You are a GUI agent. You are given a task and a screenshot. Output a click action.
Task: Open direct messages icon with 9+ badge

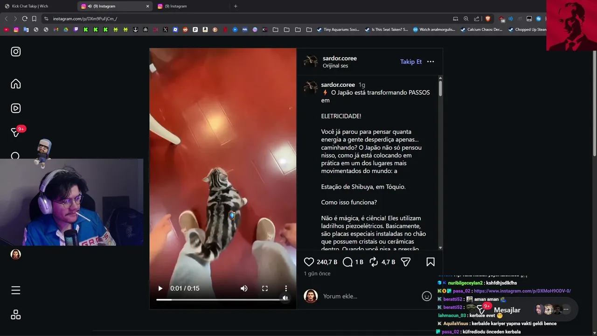[16, 133]
